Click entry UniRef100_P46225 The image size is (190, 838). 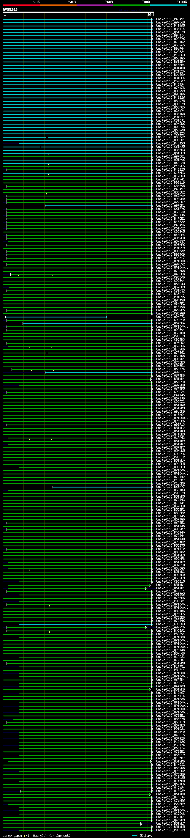[170, 169]
